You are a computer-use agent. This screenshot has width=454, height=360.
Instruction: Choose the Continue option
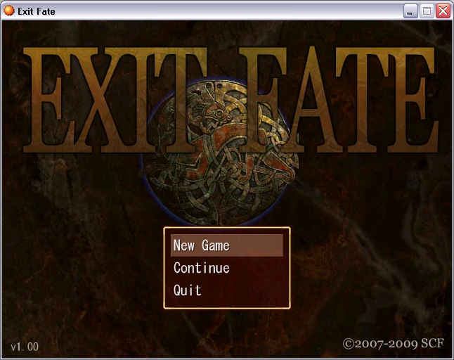tap(202, 268)
